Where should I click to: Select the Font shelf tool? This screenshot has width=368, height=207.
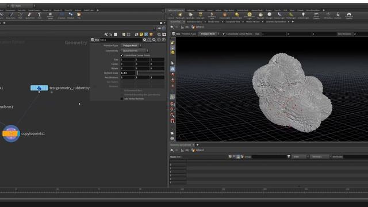tap(40, 16)
